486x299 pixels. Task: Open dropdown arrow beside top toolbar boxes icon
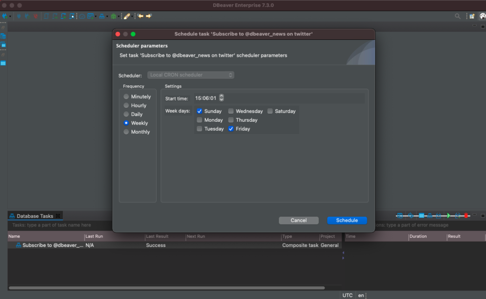(107, 17)
